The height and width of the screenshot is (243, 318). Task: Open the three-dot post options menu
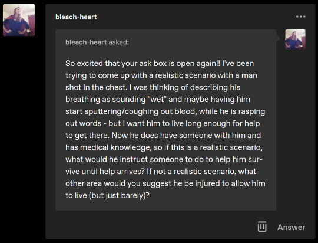pos(300,17)
